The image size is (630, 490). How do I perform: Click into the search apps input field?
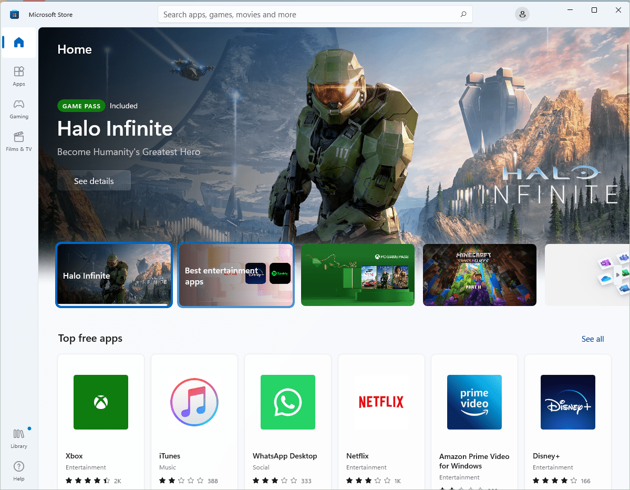(x=315, y=15)
